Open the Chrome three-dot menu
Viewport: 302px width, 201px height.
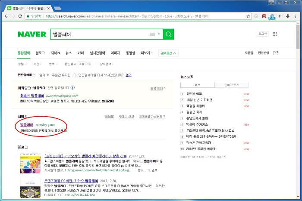click(296, 16)
